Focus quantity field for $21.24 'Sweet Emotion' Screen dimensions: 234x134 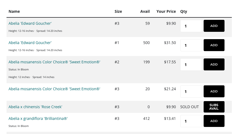tap(191, 92)
